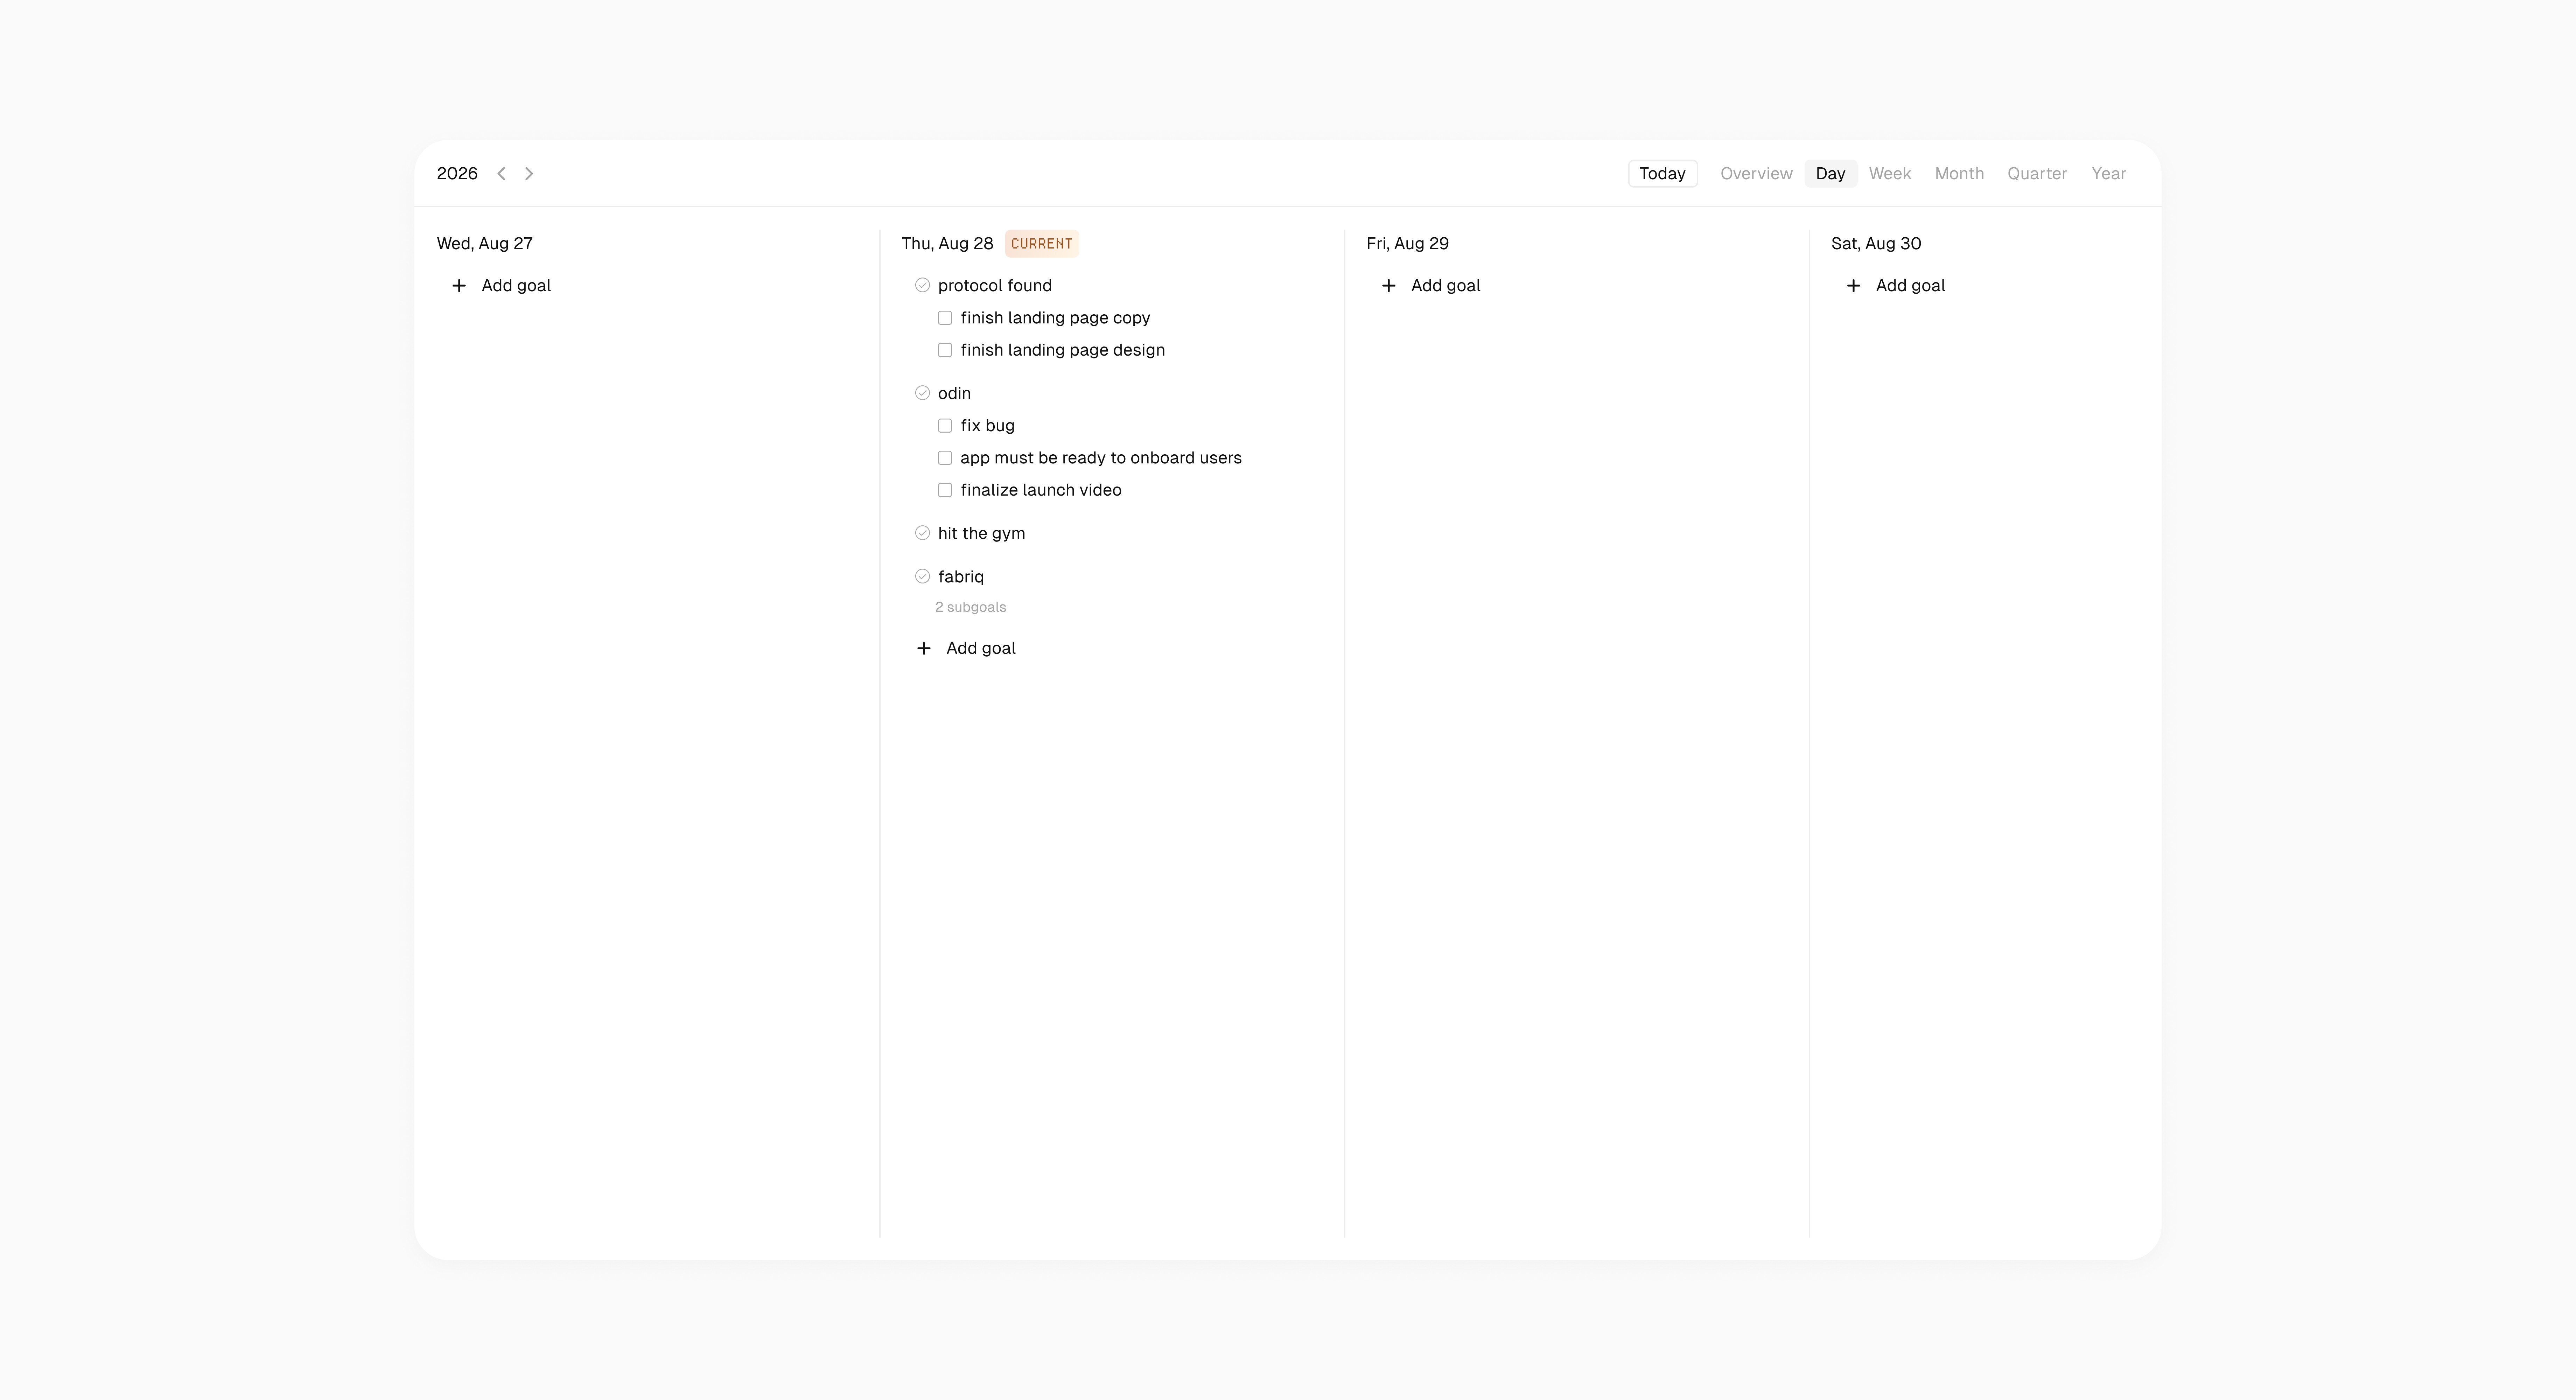Mark hit the gym goal complete
Viewport: 2576px width, 1400px height.
point(922,533)
